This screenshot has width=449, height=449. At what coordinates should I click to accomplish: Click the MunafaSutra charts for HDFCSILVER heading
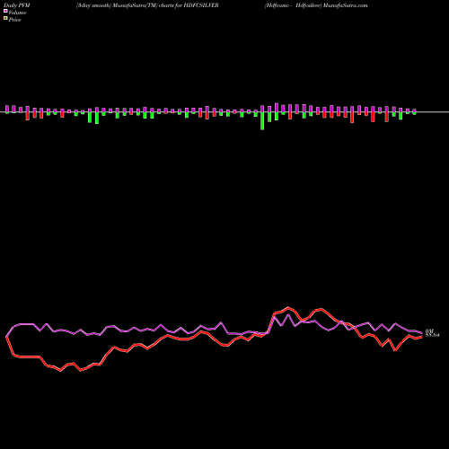(x=147, y=5)
